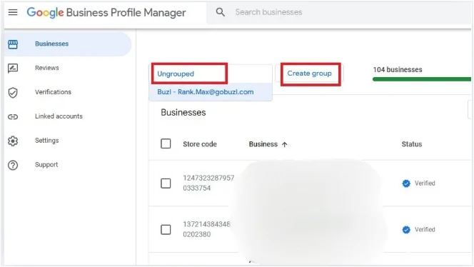The width and height of the screenshot is (474, 267).
Task: Toggle the select-all checkbox in table header
Action: pyautogui.click(x=166, y=143)
